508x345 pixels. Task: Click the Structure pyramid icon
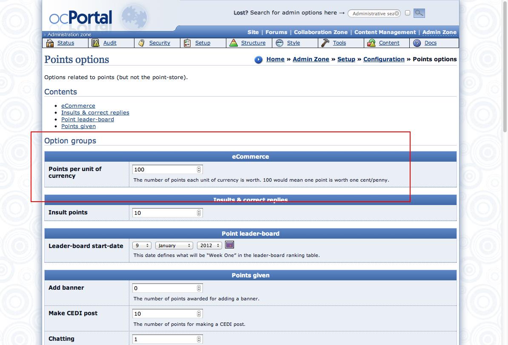tap(234, 43)
